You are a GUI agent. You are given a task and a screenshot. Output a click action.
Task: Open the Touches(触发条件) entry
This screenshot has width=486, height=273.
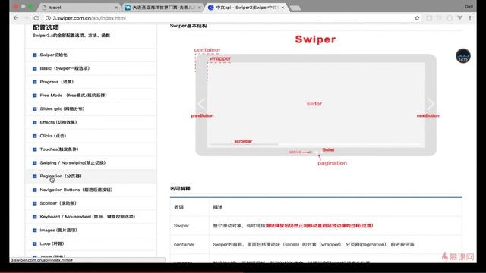point(59,149)
